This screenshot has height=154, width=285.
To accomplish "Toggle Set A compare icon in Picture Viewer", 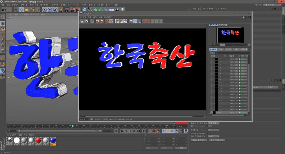I will 145,21.
